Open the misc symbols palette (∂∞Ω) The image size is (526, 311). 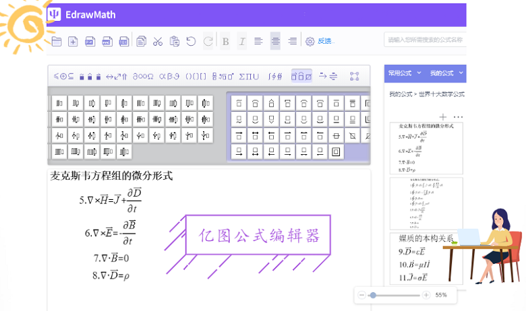click(143, 77)
